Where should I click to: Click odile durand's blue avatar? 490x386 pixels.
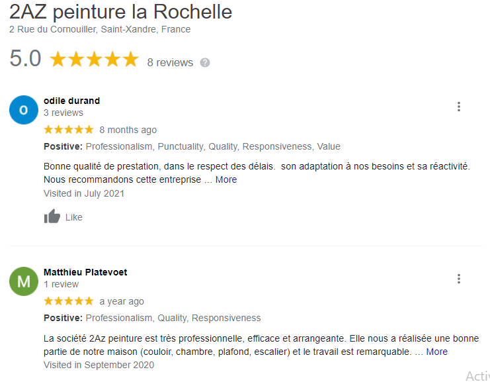click(x=24, y=110)
